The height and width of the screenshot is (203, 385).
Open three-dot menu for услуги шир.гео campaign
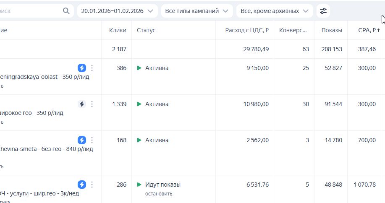92,185
